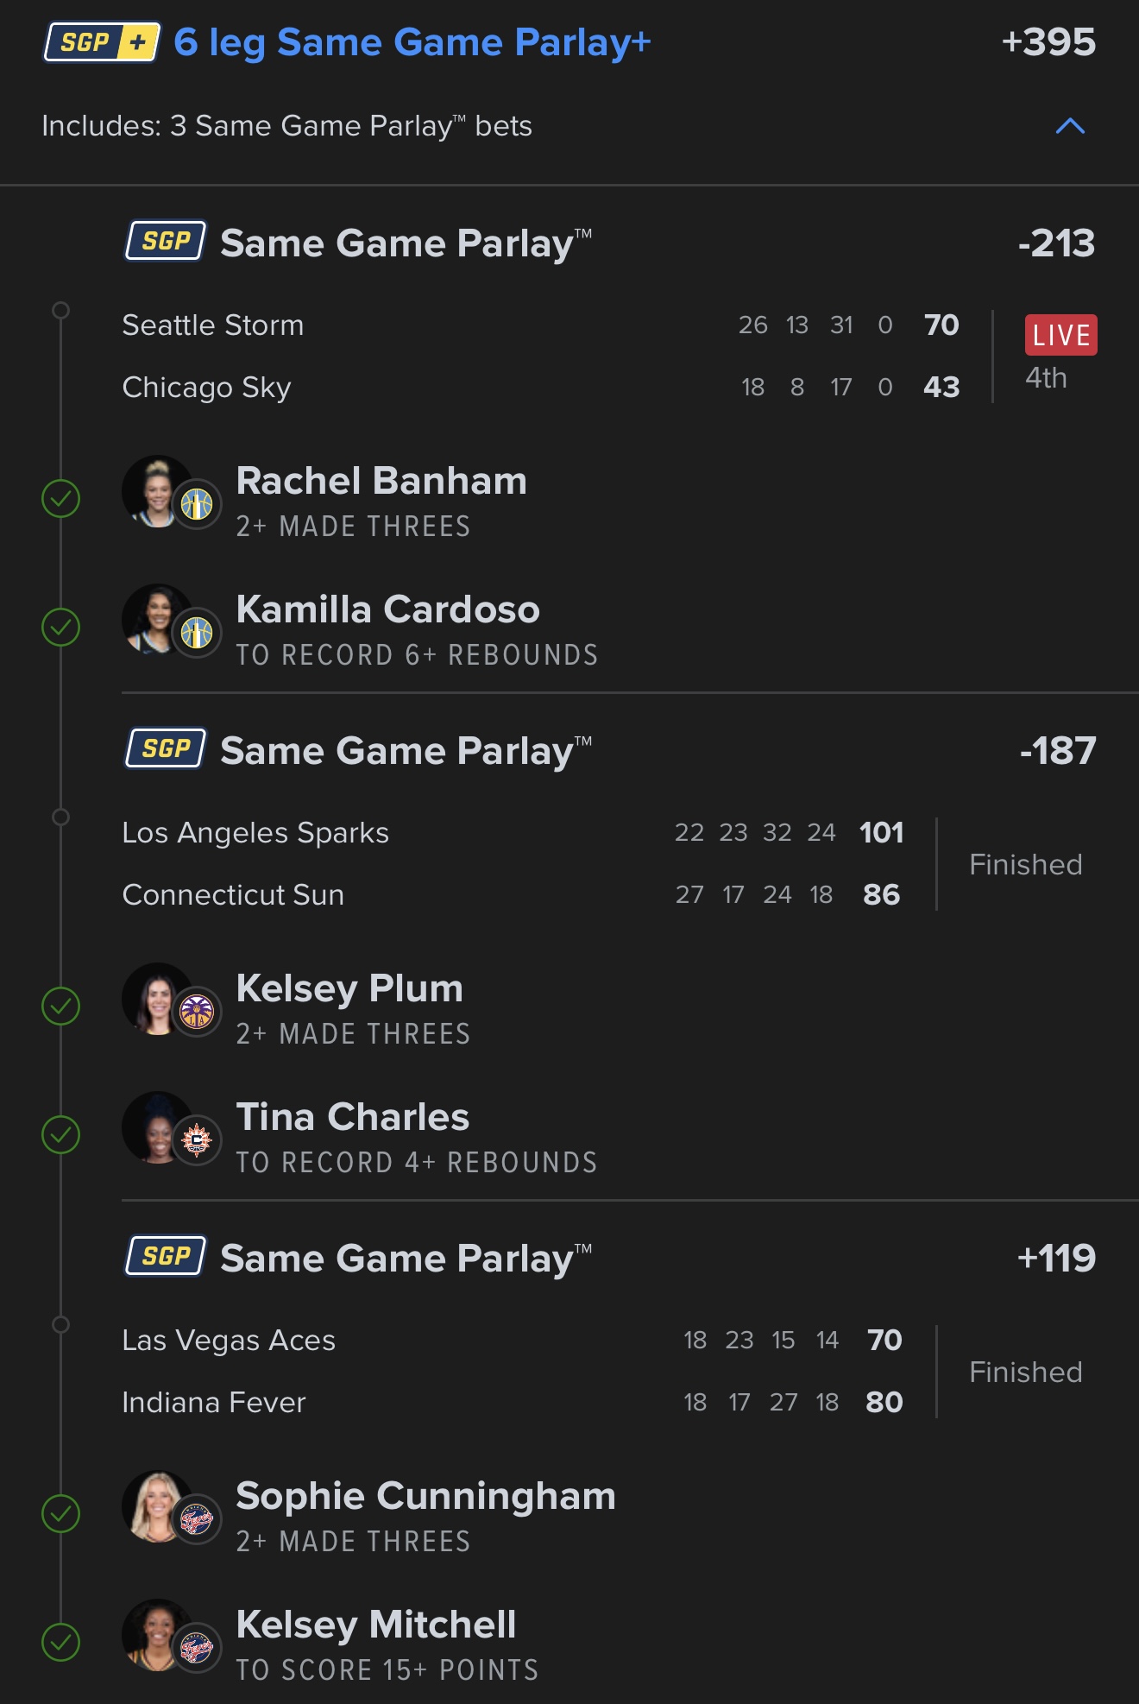Click green checkmark next to Rachel Banham
The width and height of the screenshot is (1139, 1704).
pyautogui.click(x=60, y=499)
